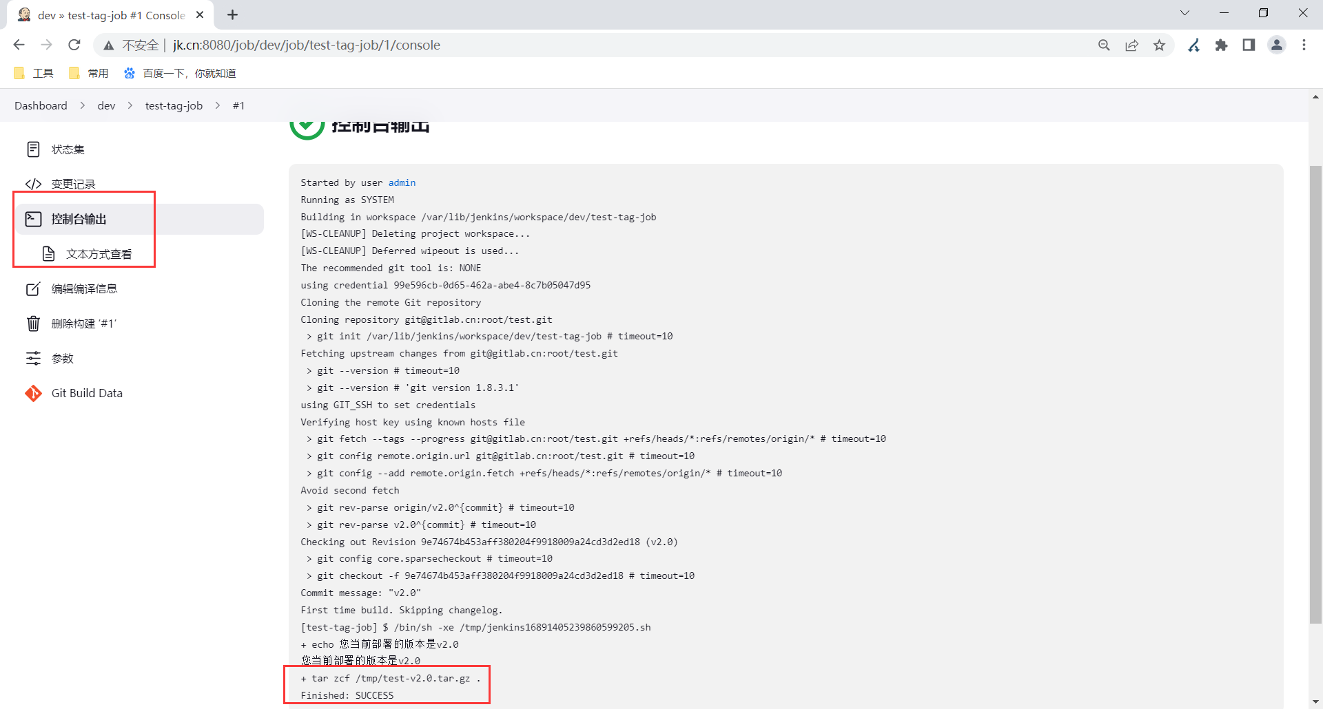
Task: Click the active test-tag-job #1 Console tab
Action: [x=110, y=15]
